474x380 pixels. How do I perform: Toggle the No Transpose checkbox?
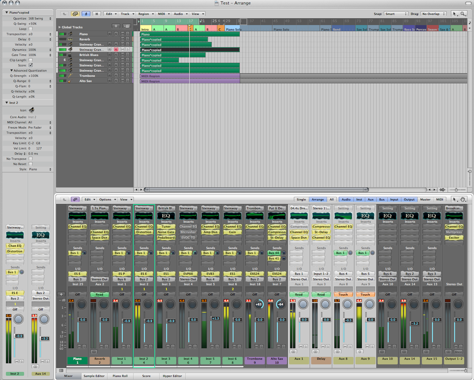tap(31, 159)
